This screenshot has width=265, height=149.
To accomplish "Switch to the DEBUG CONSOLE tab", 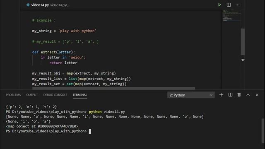I will pyautogui.click(x=55, y=95).
